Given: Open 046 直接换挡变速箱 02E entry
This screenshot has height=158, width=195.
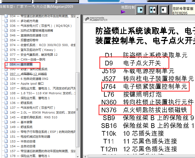Looking at the screenshot, I should (29, 35).
